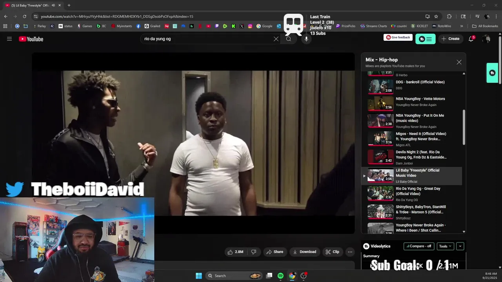Open the Chrome extensions puzzle icon

449,16
